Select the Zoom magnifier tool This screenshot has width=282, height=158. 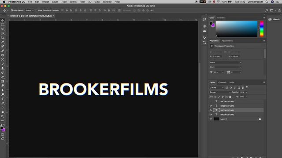(3, 116)
